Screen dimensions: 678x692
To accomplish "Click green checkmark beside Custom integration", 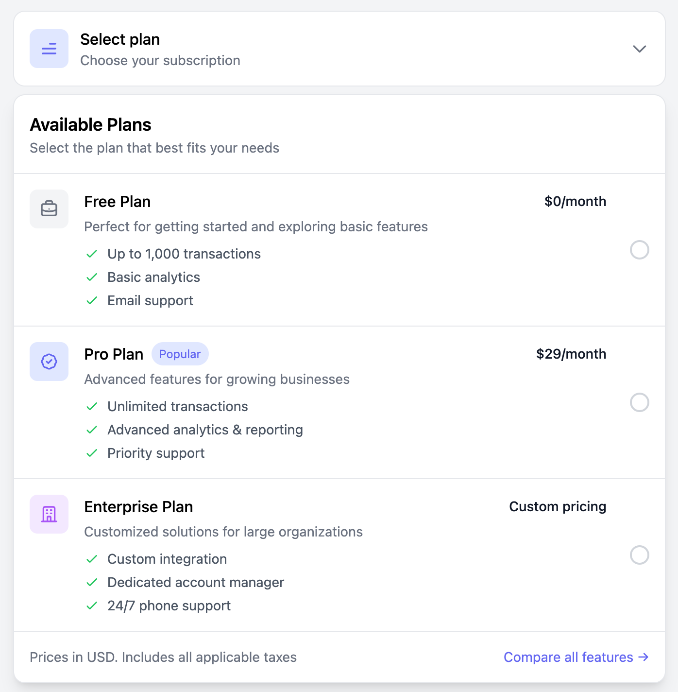I will click(92, 559).
